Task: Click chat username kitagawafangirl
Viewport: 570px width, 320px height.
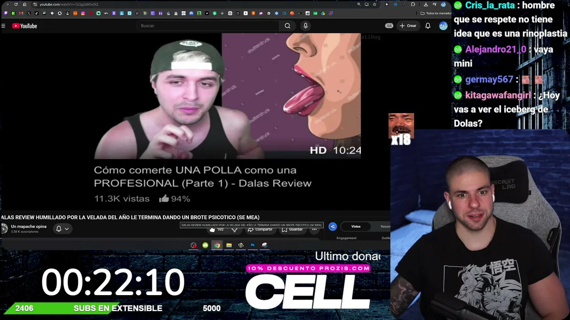Action: click(x=498, y=95)
